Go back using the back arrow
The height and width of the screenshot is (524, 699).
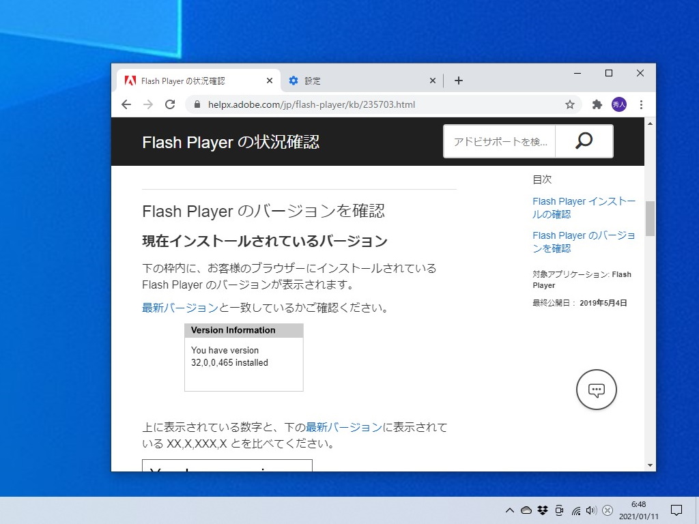[x=126, y=104]
